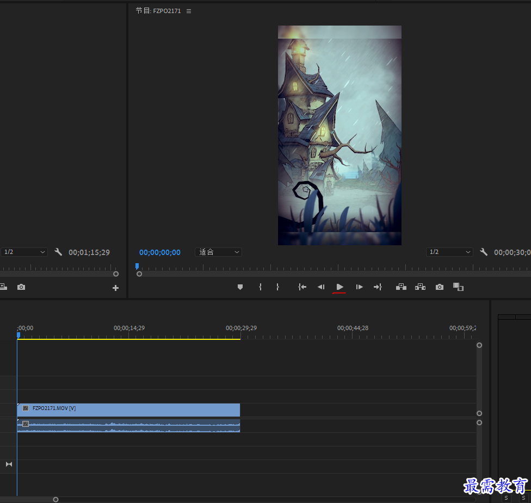This screenshot has height=503, width=531.
Task: Export frame with Program monitor camera icon
Action: [440, 287]
